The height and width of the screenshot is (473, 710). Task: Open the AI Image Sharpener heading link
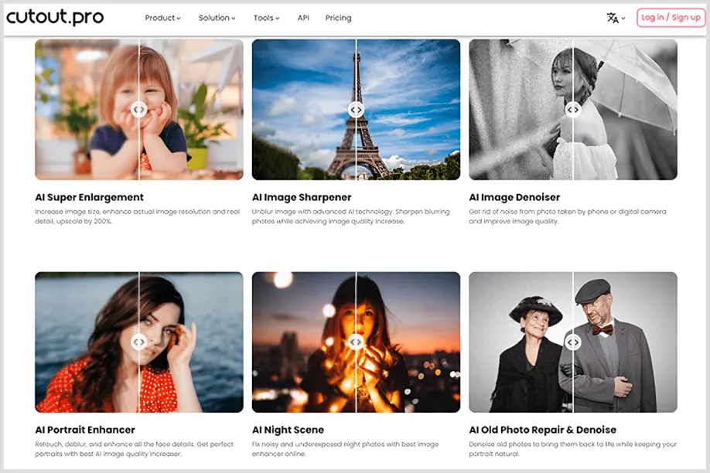(x=302, y=197)
